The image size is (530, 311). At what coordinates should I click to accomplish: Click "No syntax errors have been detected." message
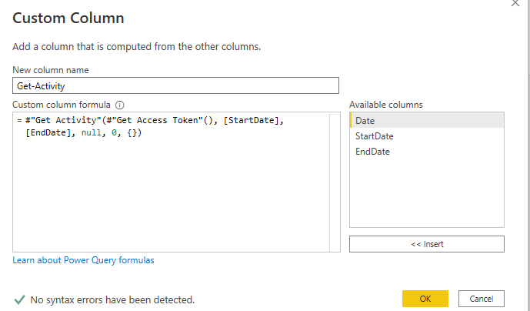(112, 299)
